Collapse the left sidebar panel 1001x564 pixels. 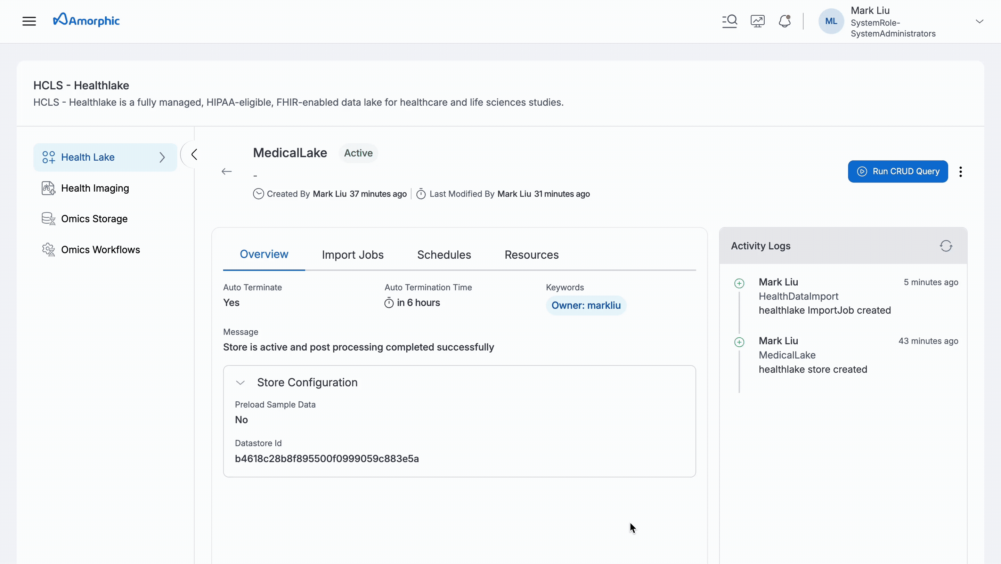(x=194, y=154)
